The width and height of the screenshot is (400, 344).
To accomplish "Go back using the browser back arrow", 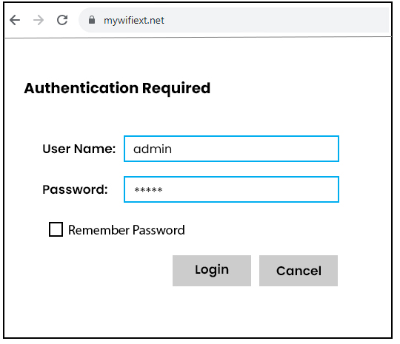I will pos(15,20).
